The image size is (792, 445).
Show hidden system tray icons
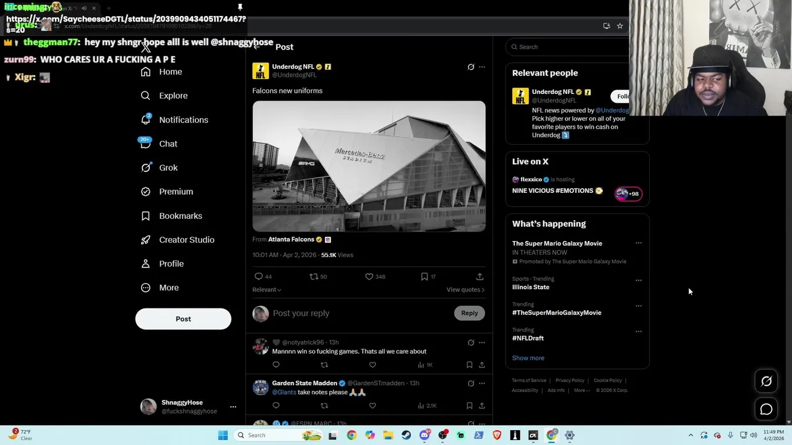click(691, 435)
